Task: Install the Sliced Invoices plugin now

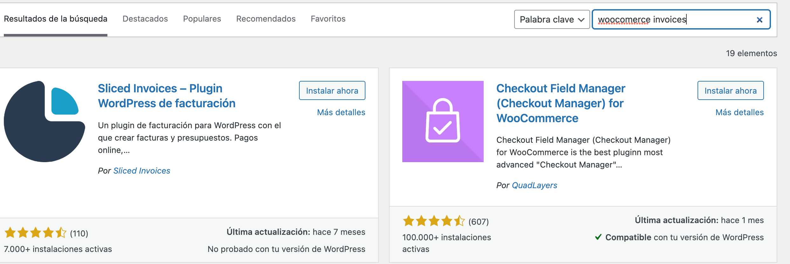Action: (332, 90)
